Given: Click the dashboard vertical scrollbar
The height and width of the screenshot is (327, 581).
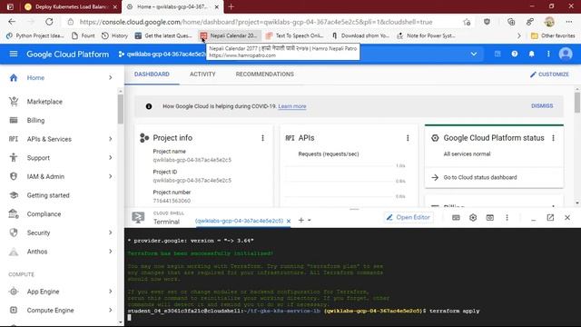Looking at the screenshot, I should point(577,102).
